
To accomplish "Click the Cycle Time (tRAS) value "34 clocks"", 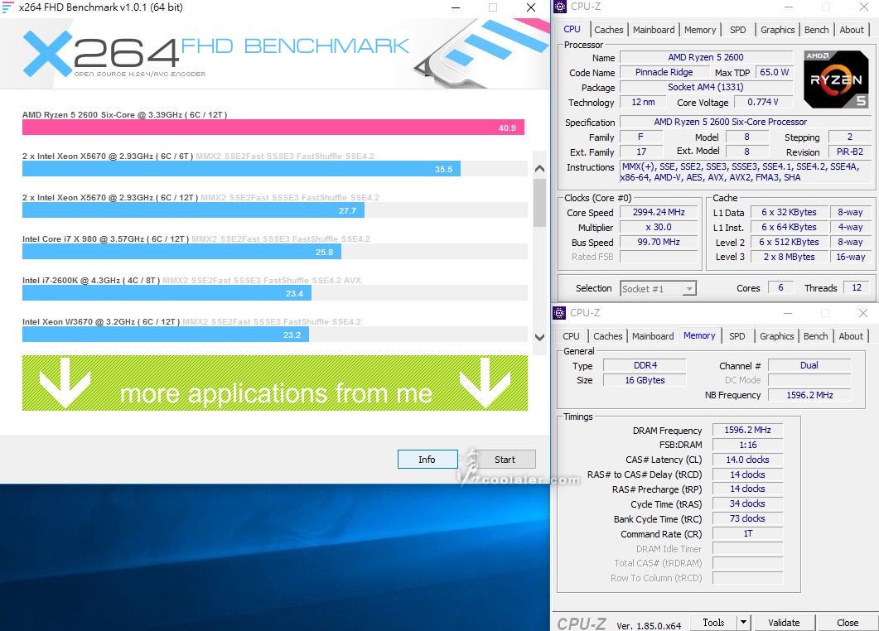I will (x=748, y=503).
